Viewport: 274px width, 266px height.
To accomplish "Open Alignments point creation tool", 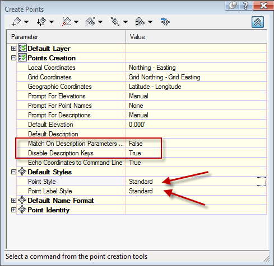I will [66, 22].
